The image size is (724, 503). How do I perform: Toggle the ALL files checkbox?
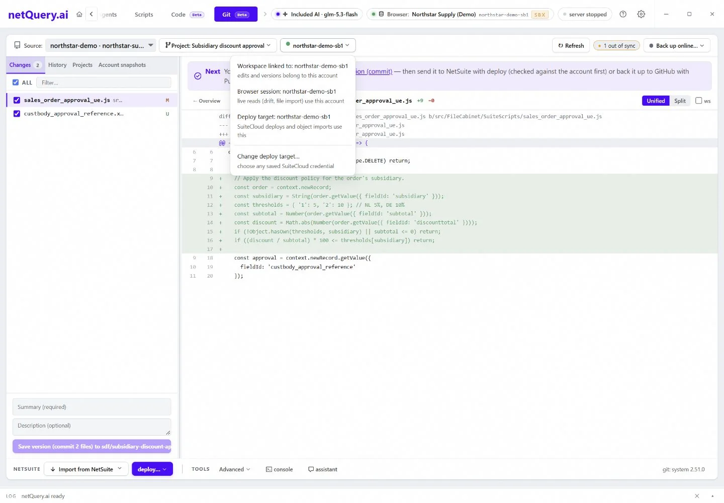pos(16,82)
